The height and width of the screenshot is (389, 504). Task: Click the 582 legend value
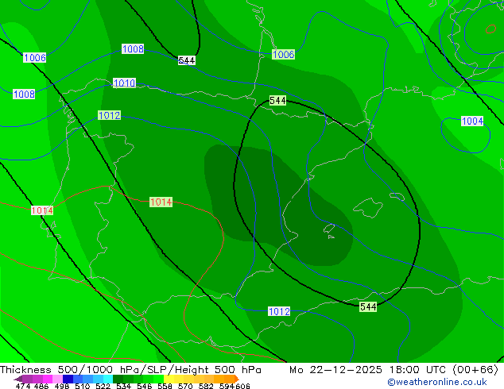click(x=206, y=386)
